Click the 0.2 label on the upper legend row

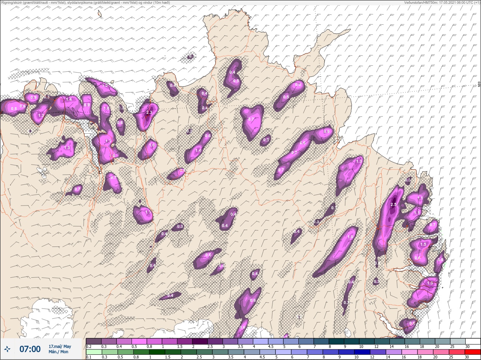tap(89, 347)
